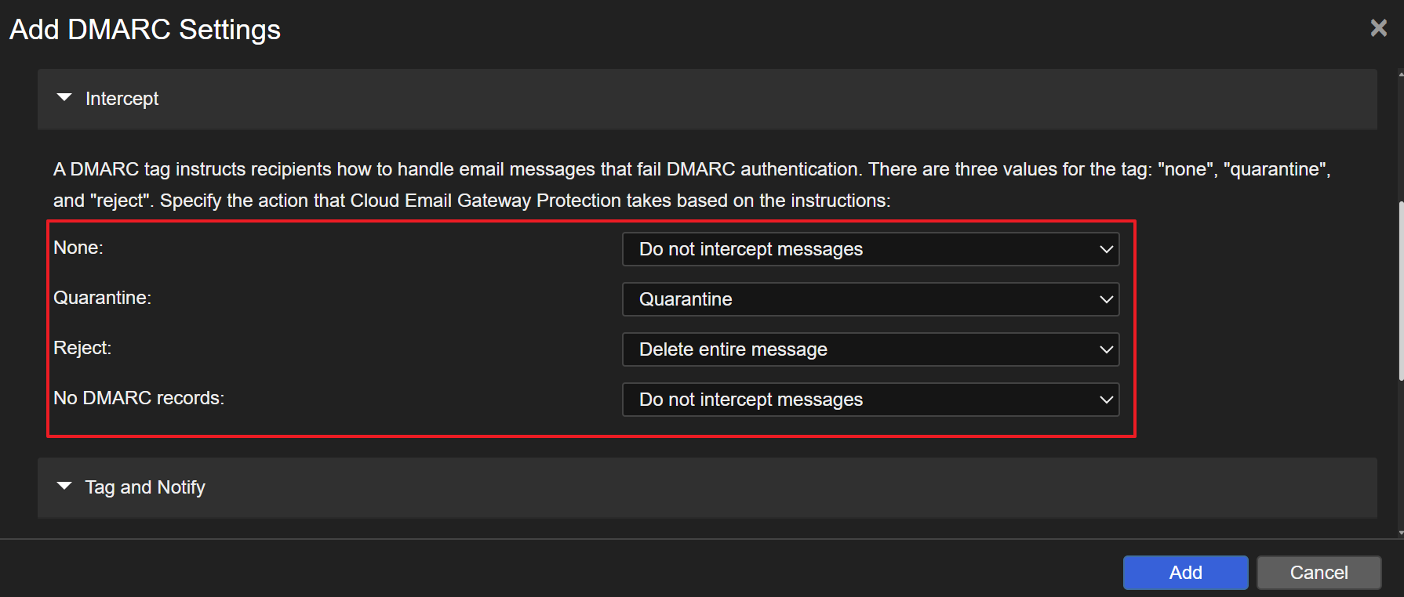Image resolution: width=1404 pixels, height=597 pixels.
Task: Click the "Quarantine:" field label
Action: (x=102, y=298)
